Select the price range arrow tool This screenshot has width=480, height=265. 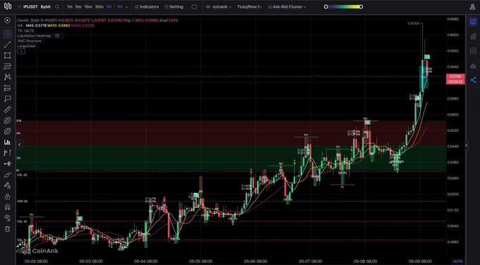click(x=7, y=164)
